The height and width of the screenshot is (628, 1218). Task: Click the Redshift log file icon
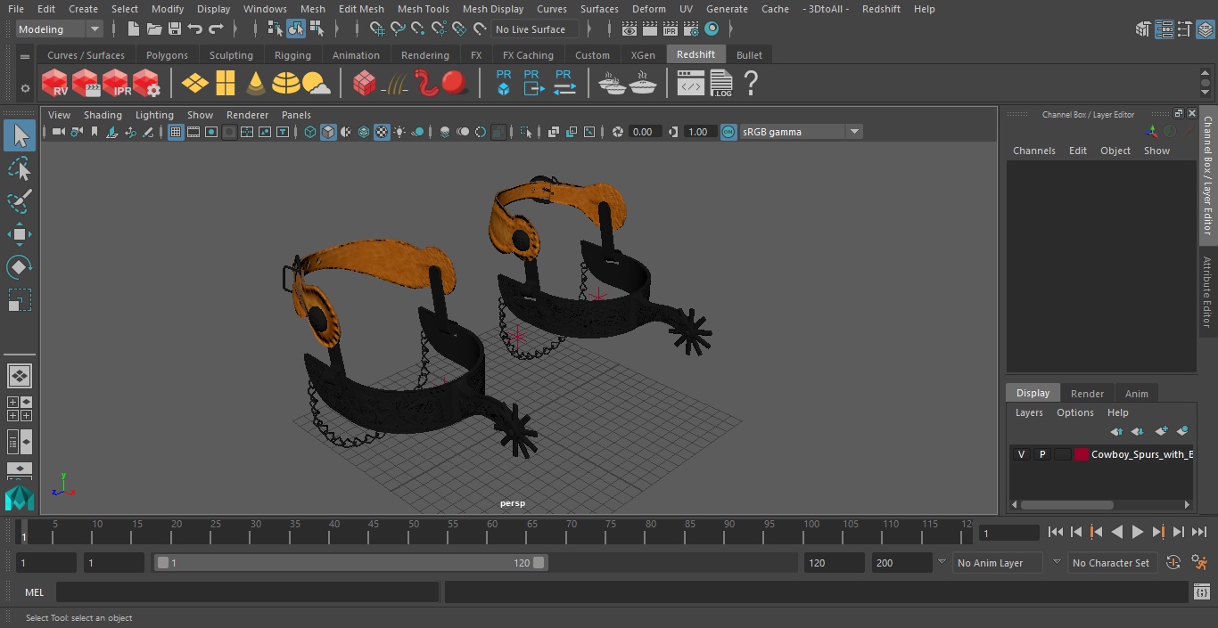720,84
